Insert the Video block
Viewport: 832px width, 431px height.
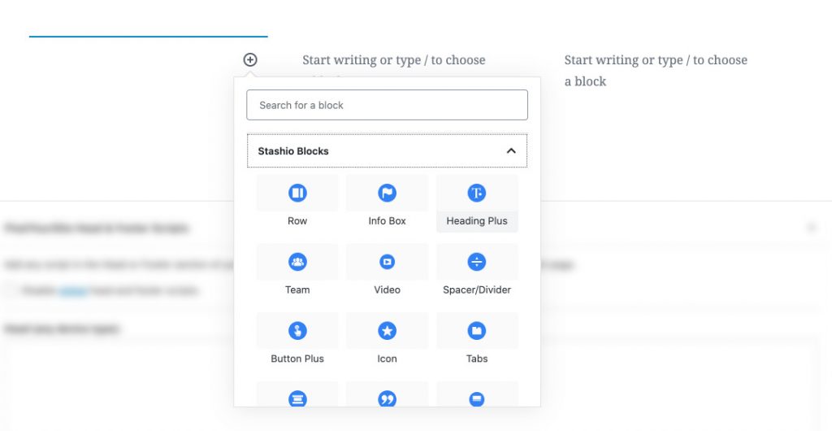[x=387, y=272]
